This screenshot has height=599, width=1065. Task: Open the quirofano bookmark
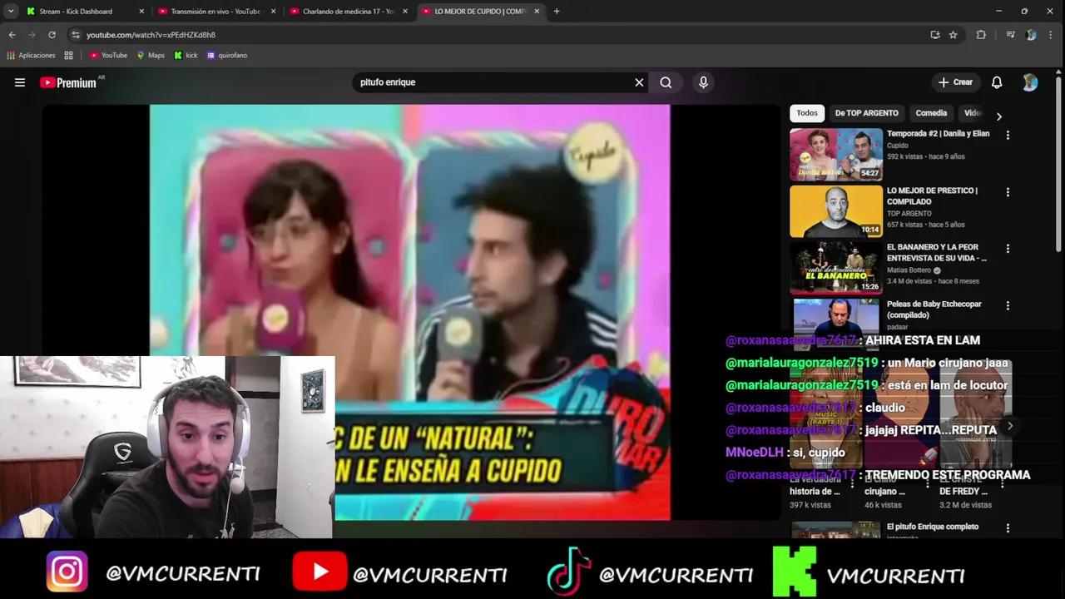coord(227,56)
